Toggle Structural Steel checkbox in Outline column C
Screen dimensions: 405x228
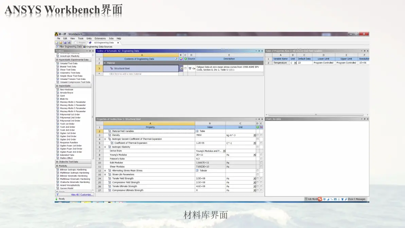186,68
